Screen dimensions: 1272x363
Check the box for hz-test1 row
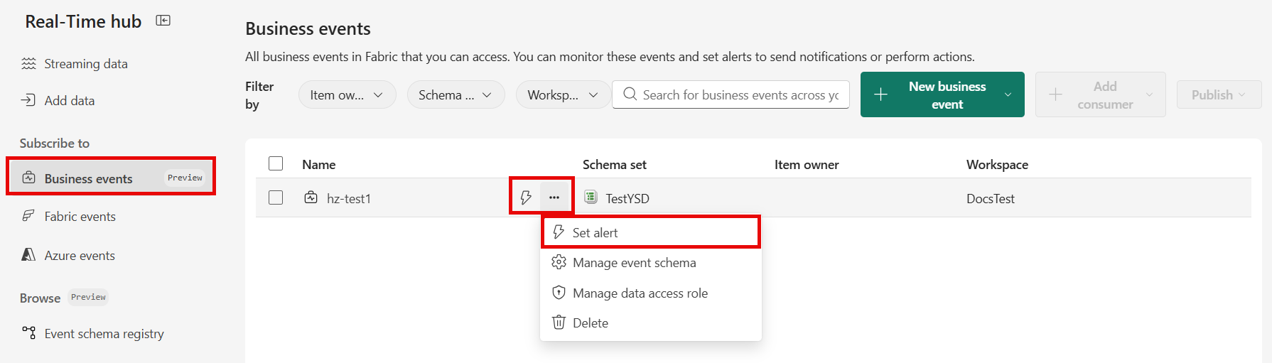click(x=276, y=197)
